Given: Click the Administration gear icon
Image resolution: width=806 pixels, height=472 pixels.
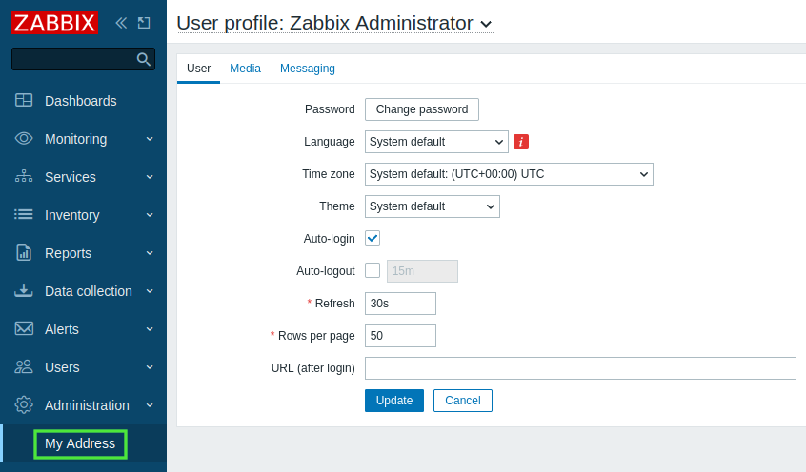Looking at the screenshot, I should pyautogui.click(x=24, y=404).
